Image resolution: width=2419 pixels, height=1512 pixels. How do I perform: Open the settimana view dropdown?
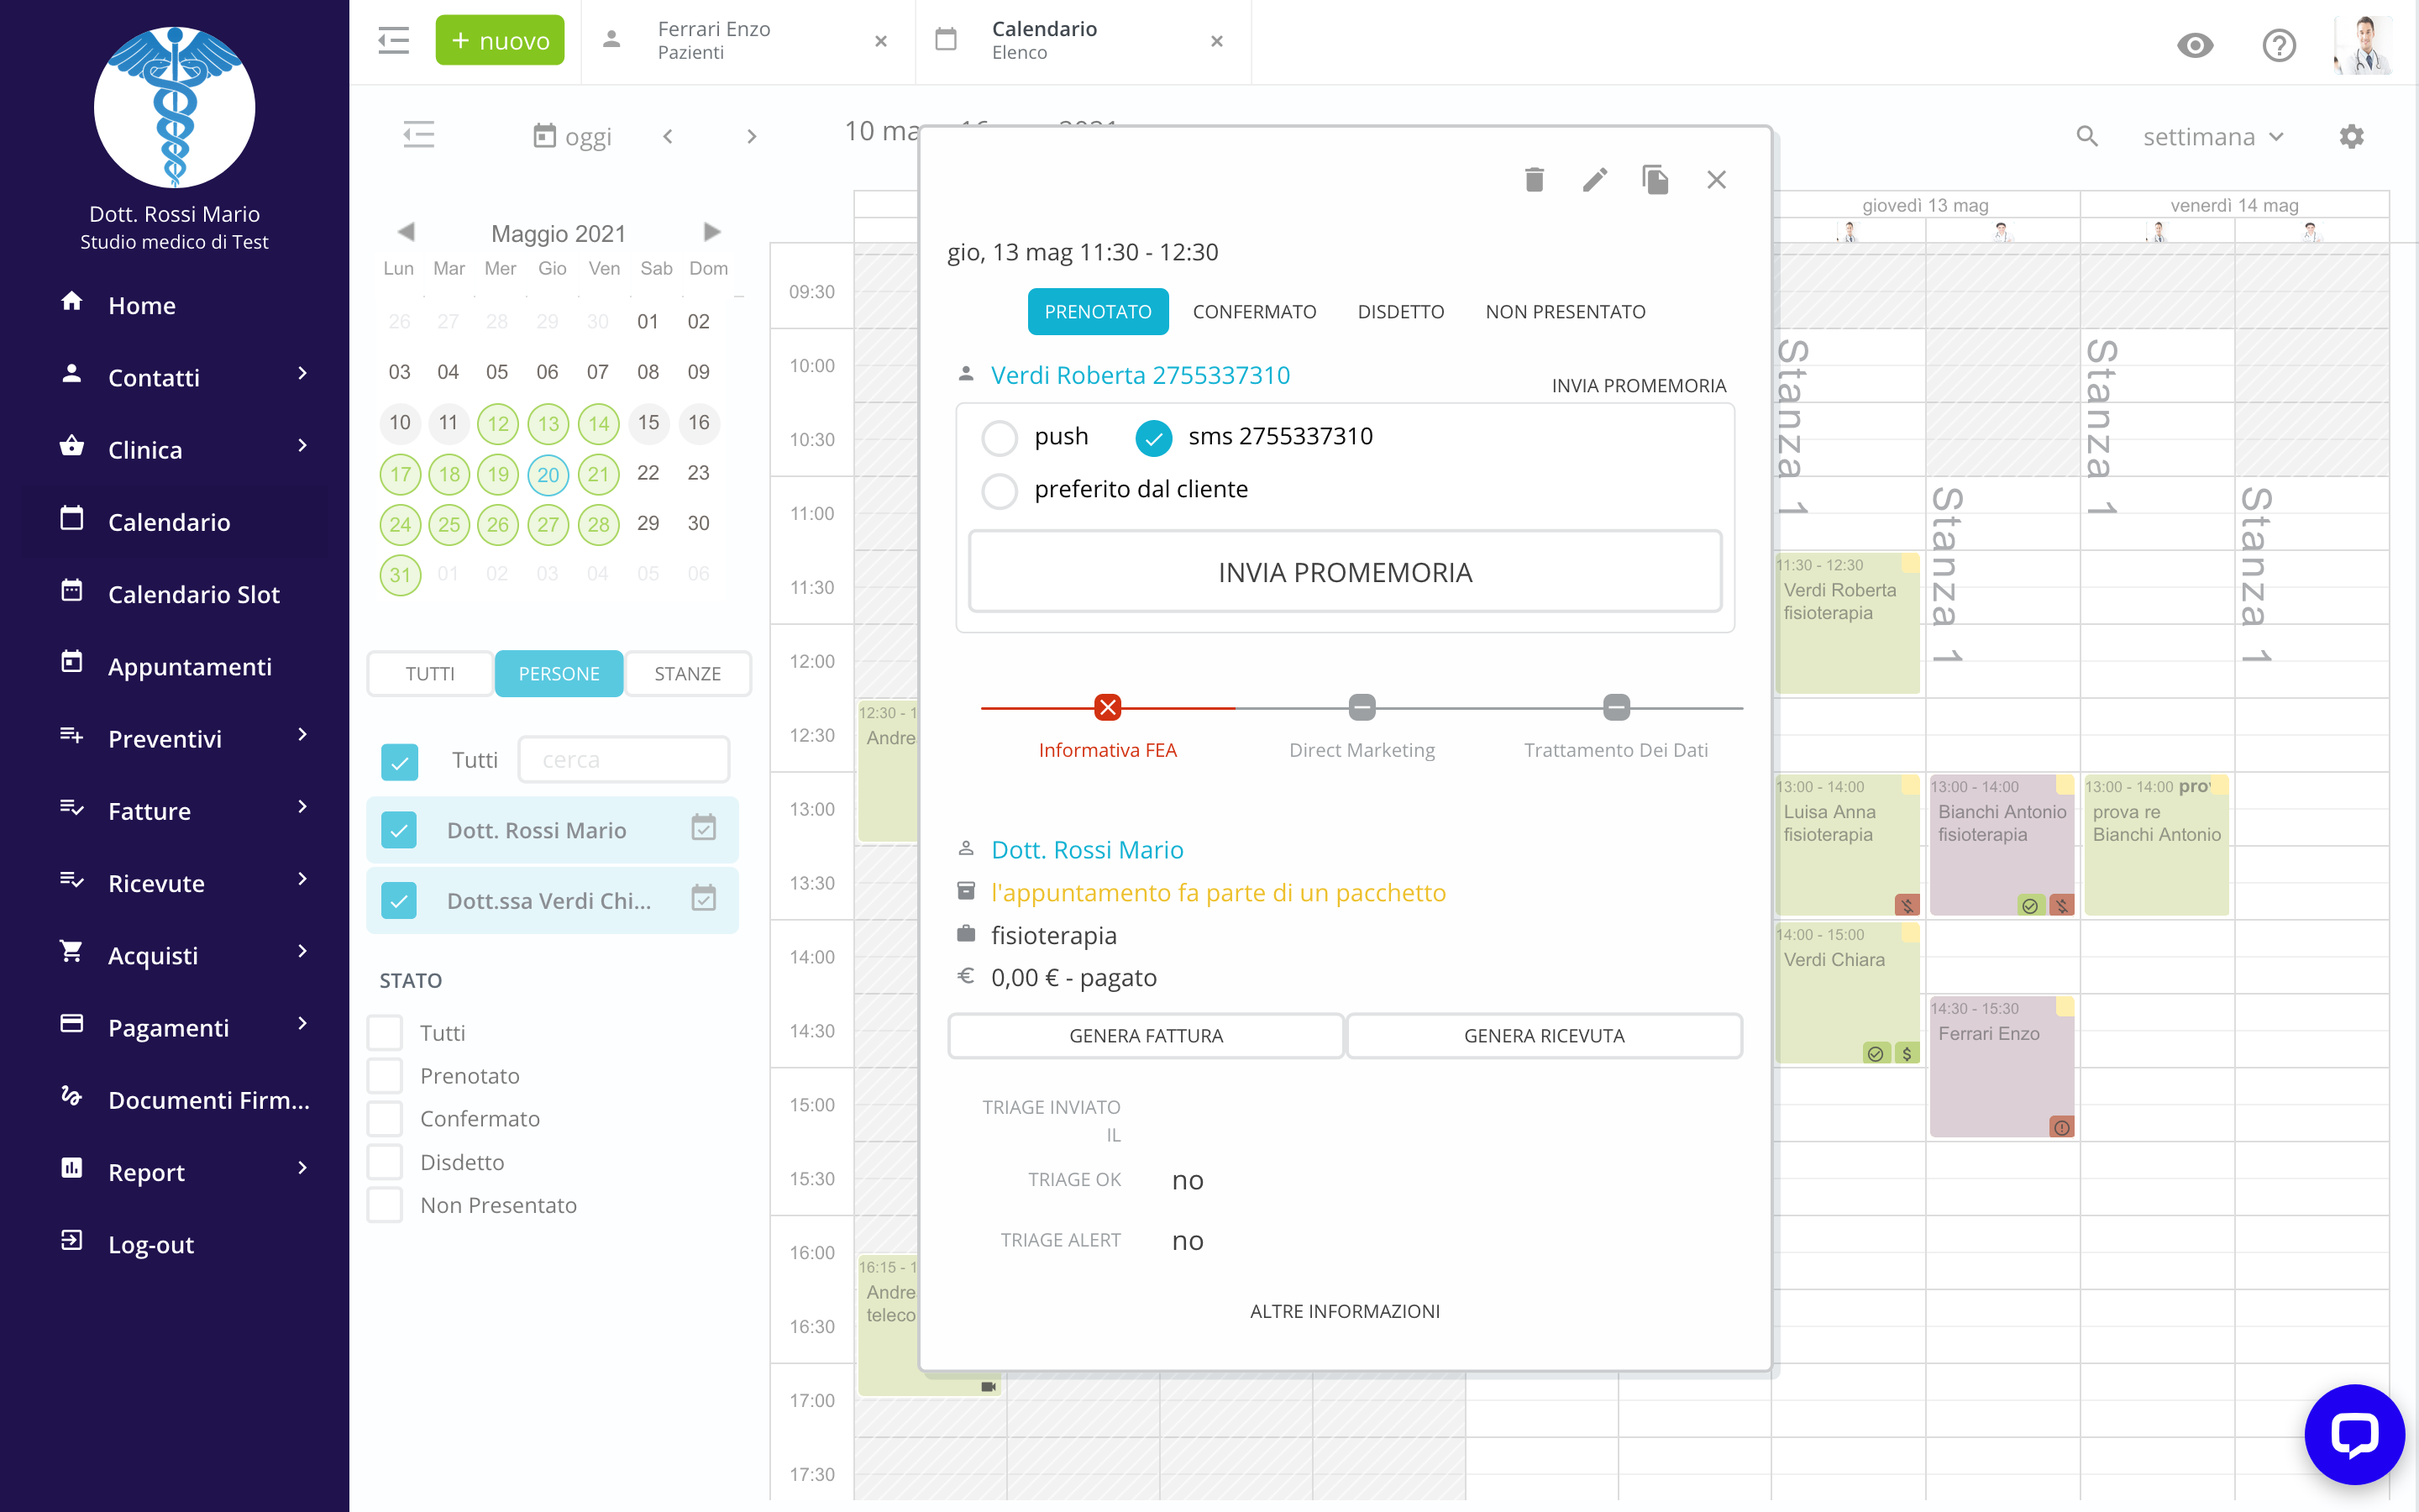[x=2213, y=137]
